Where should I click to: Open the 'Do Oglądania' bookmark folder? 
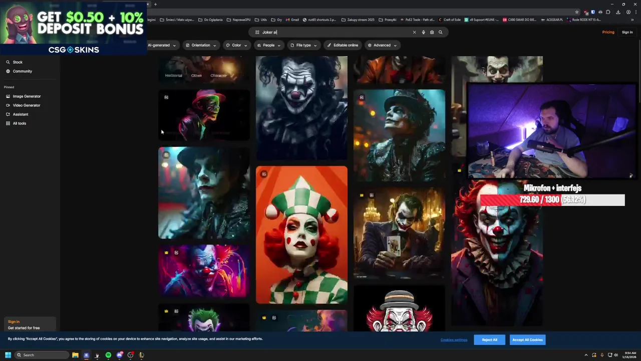[210, 20]
